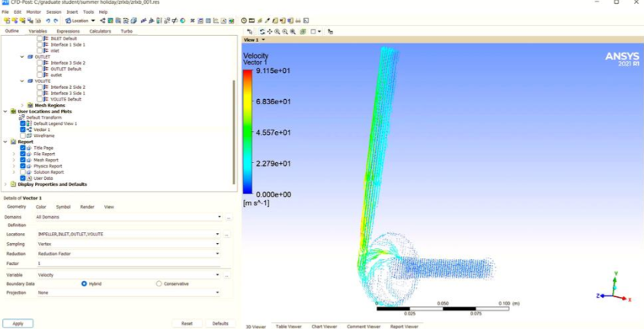The width and height of the screenshot is (644, 329).
Task: Collapse the VOLUTE tree node
Action: [23, 81]
